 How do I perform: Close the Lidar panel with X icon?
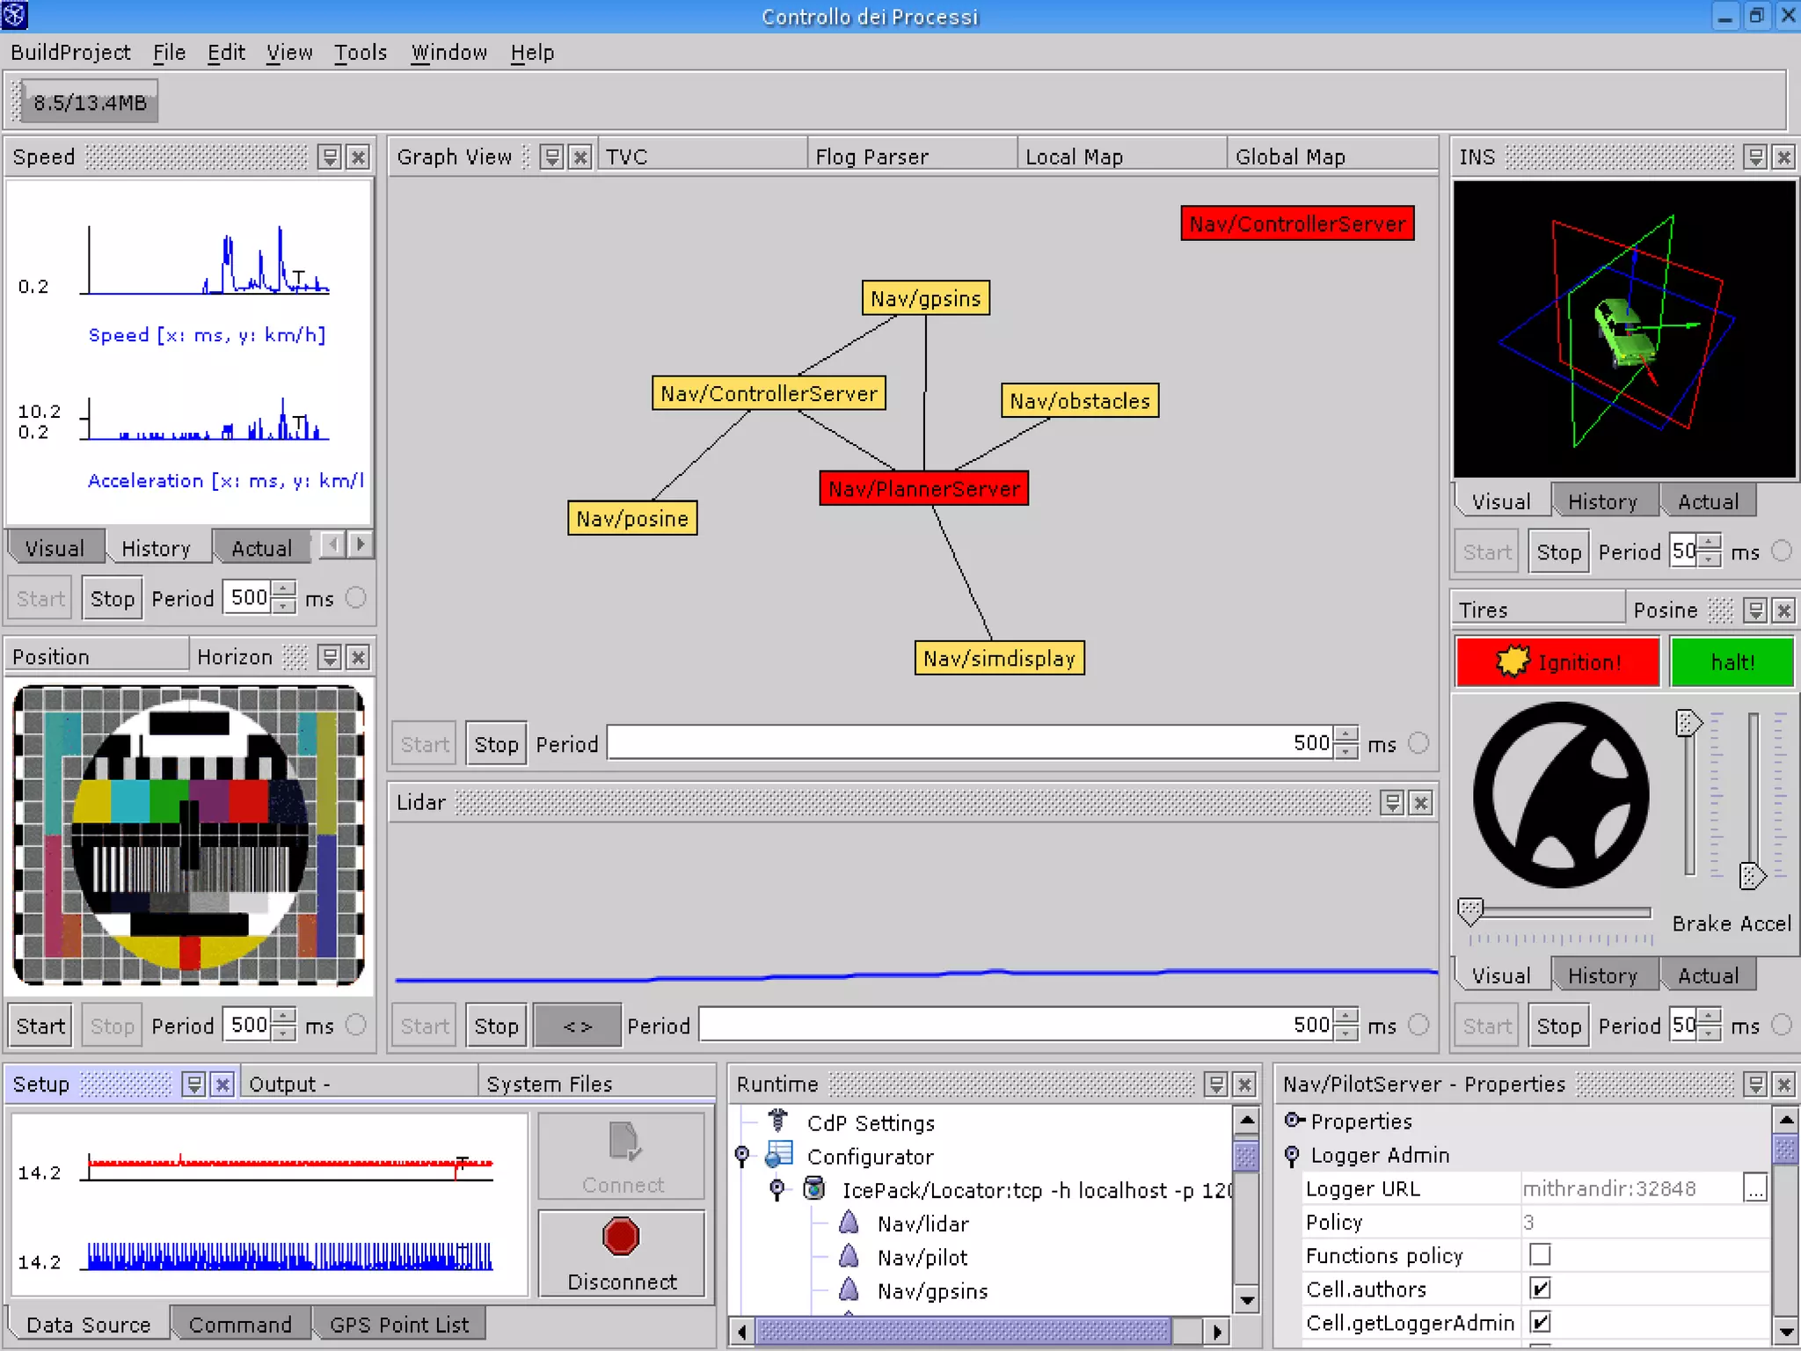click(1421, 803)
